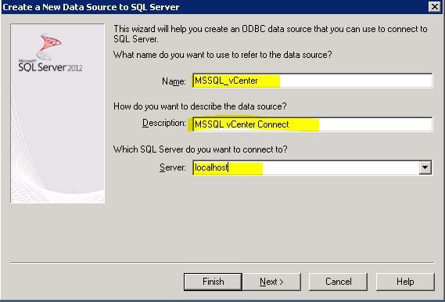445x302 pixels.
Task: Click the 'What name do you want' question
Action: point(222,55)
